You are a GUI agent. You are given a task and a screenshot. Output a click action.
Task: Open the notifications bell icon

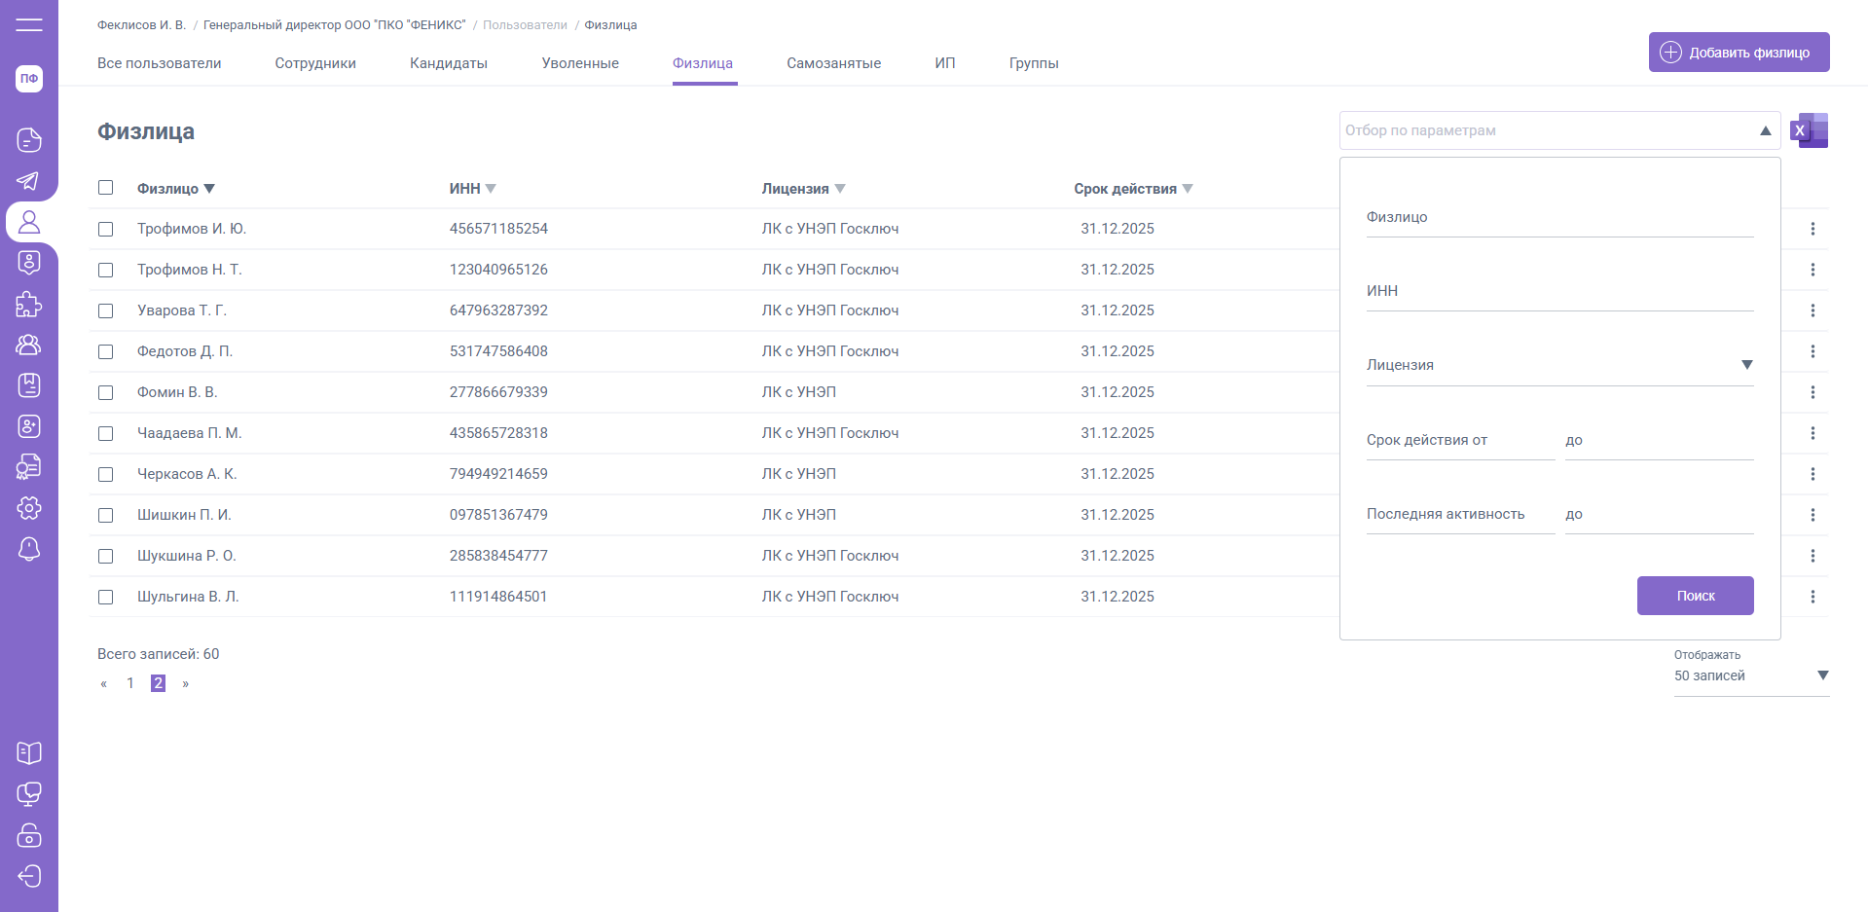(29, 549)
